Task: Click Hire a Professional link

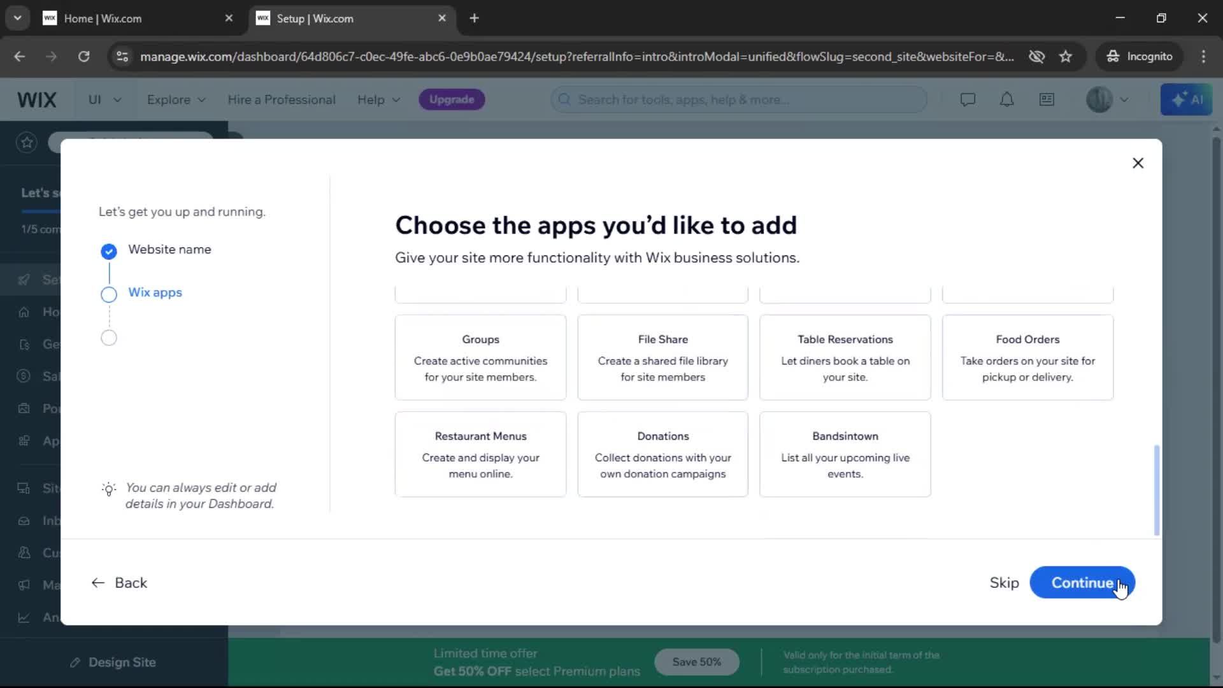Action: (282, 99)
